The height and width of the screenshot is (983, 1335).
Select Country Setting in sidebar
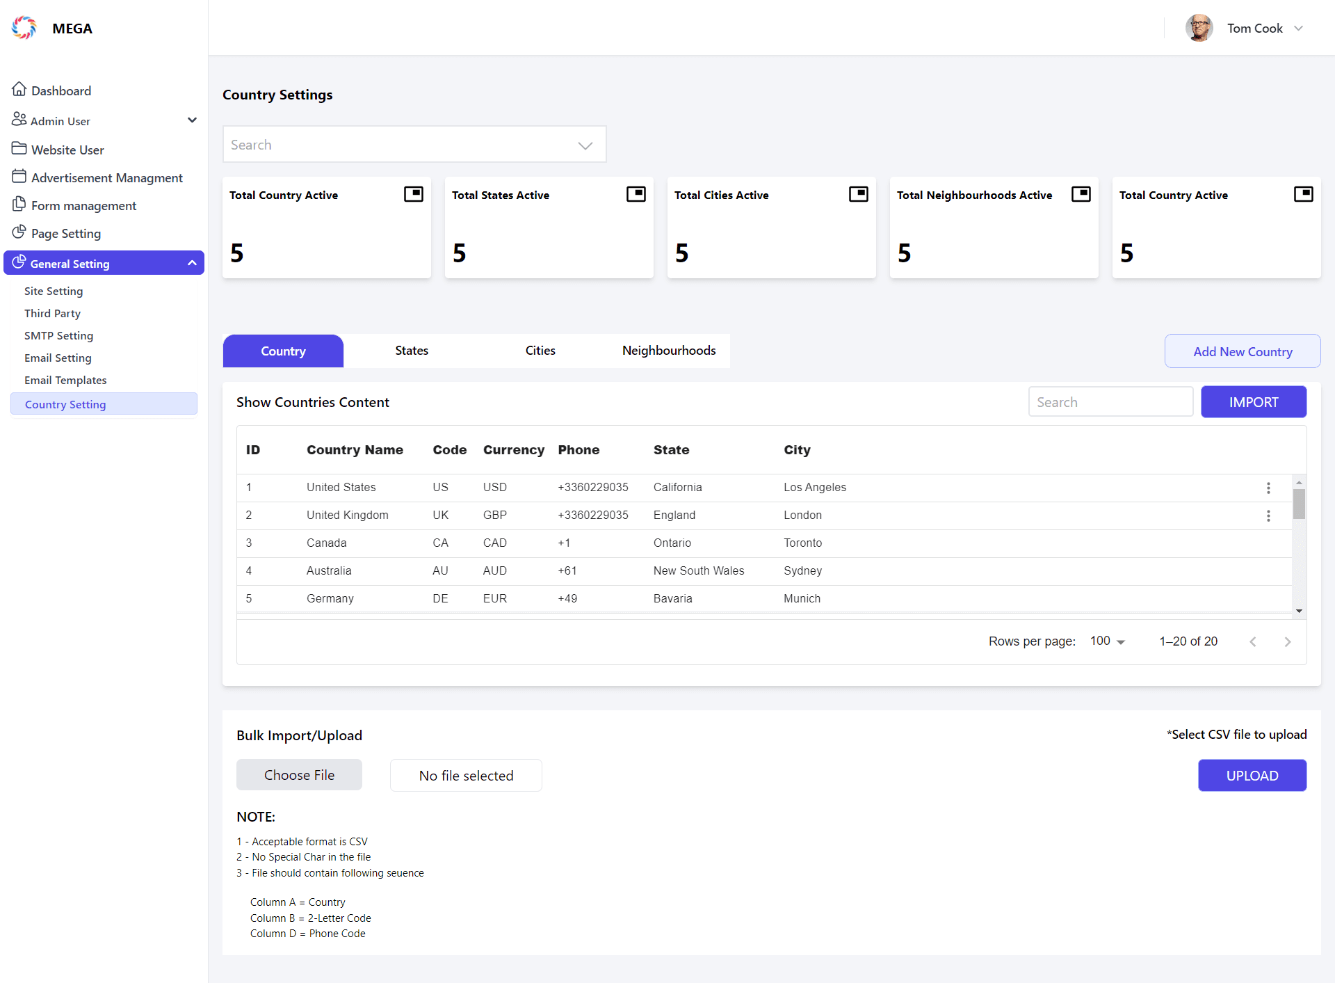(x=104, y=404)
